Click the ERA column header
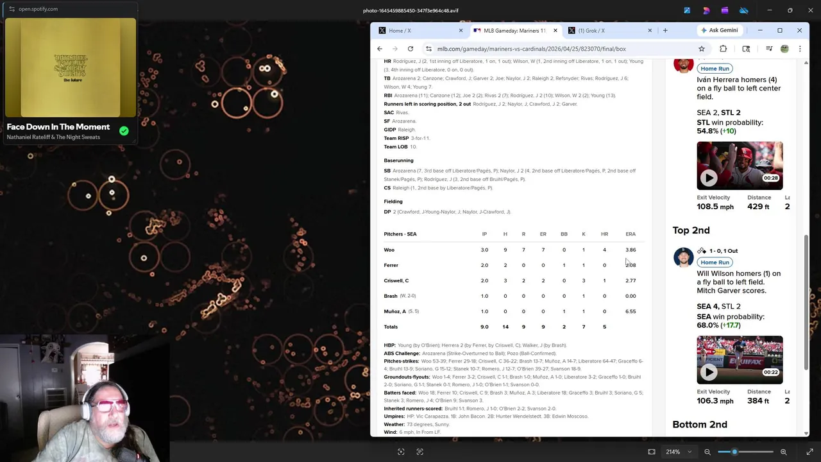 coord(631,234)
